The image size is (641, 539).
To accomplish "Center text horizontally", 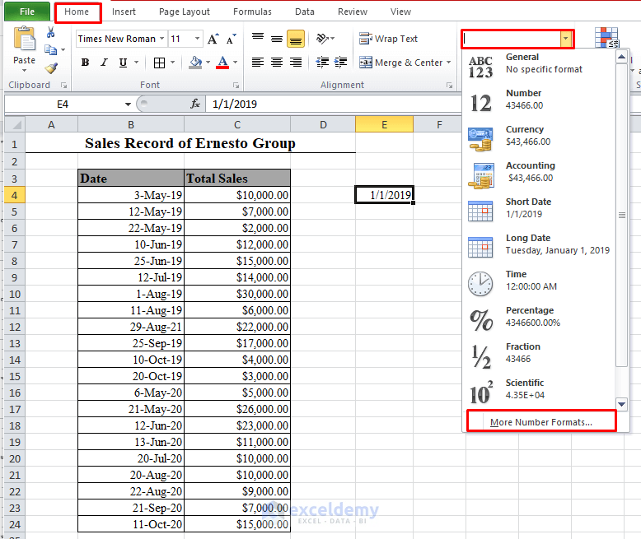I will coord(277,63).
